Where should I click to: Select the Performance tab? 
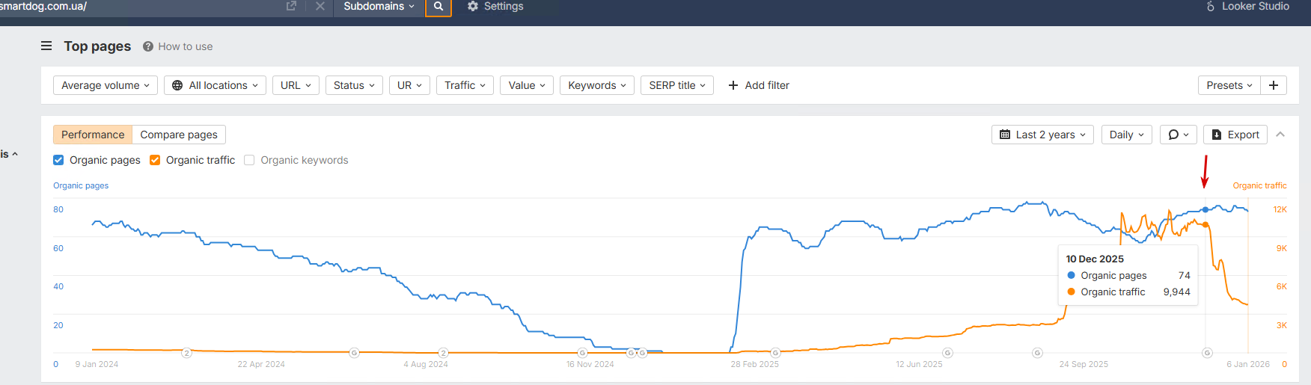(x=93, y=135)
